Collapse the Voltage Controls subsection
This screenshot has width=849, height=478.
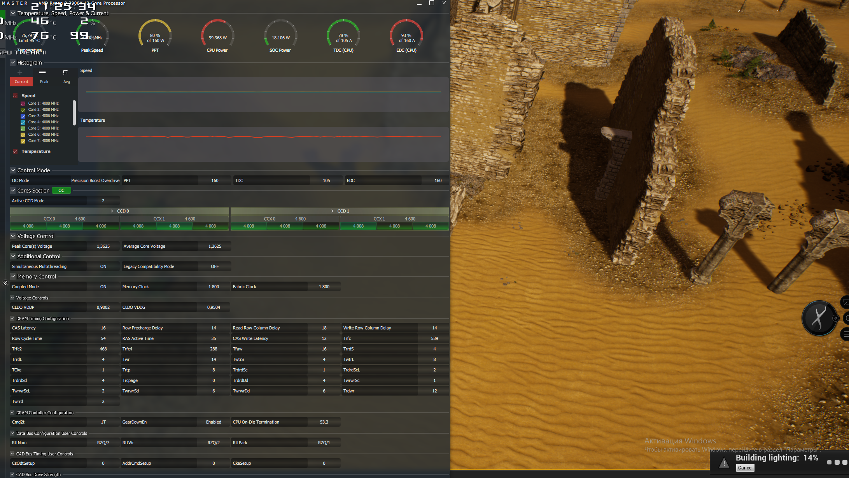[x=12, y=298]
